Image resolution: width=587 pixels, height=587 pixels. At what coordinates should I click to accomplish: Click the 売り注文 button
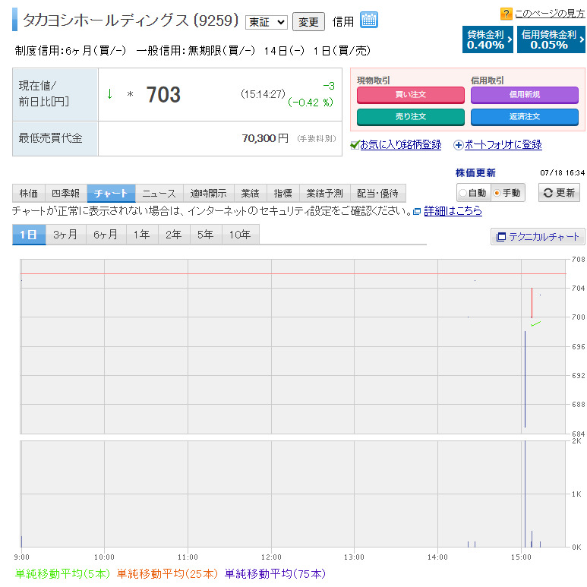411,117
